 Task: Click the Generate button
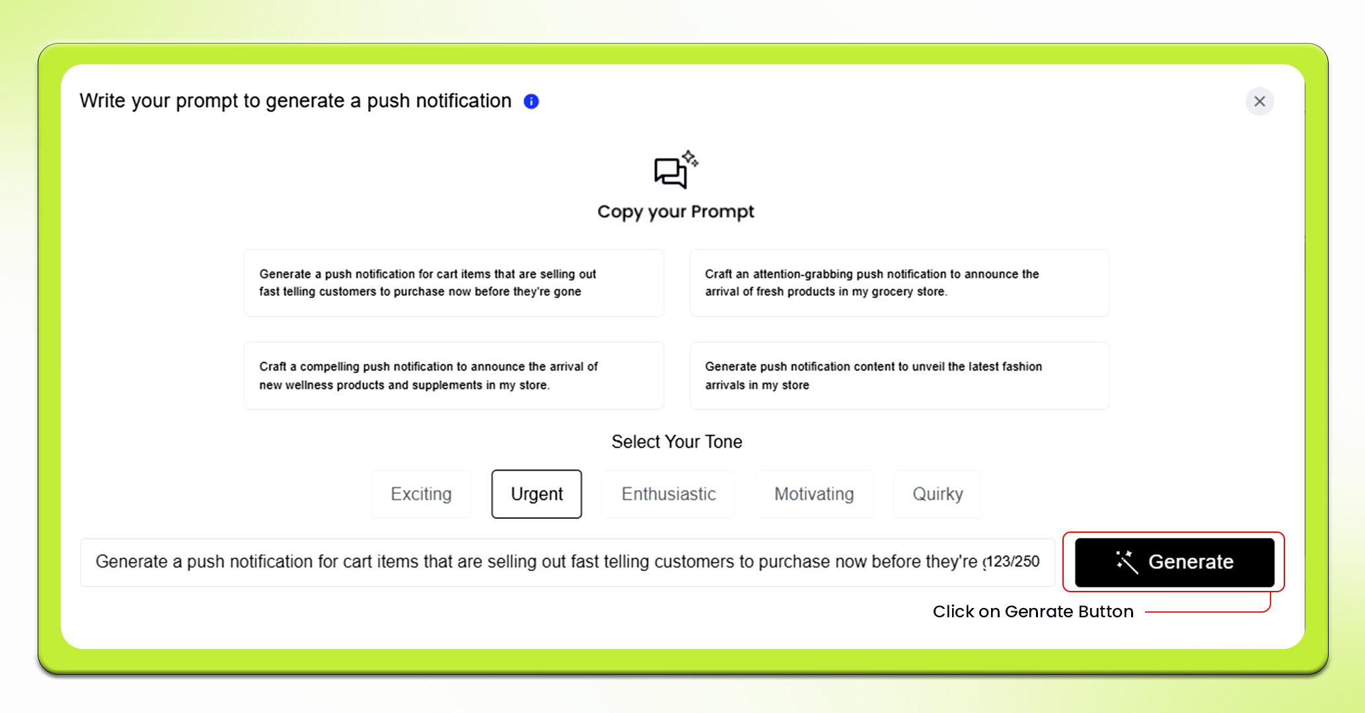(1174, 562)
